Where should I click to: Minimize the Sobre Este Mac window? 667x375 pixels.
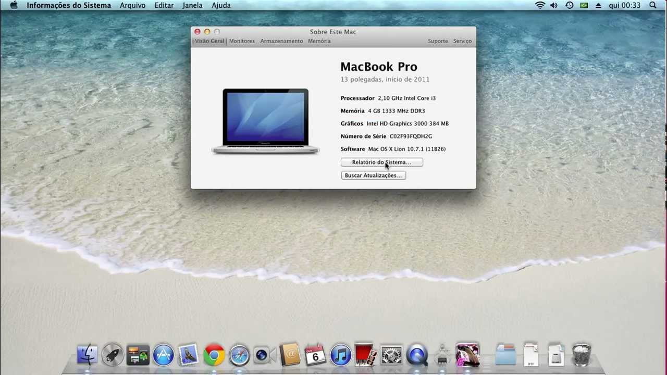point(207,32)
